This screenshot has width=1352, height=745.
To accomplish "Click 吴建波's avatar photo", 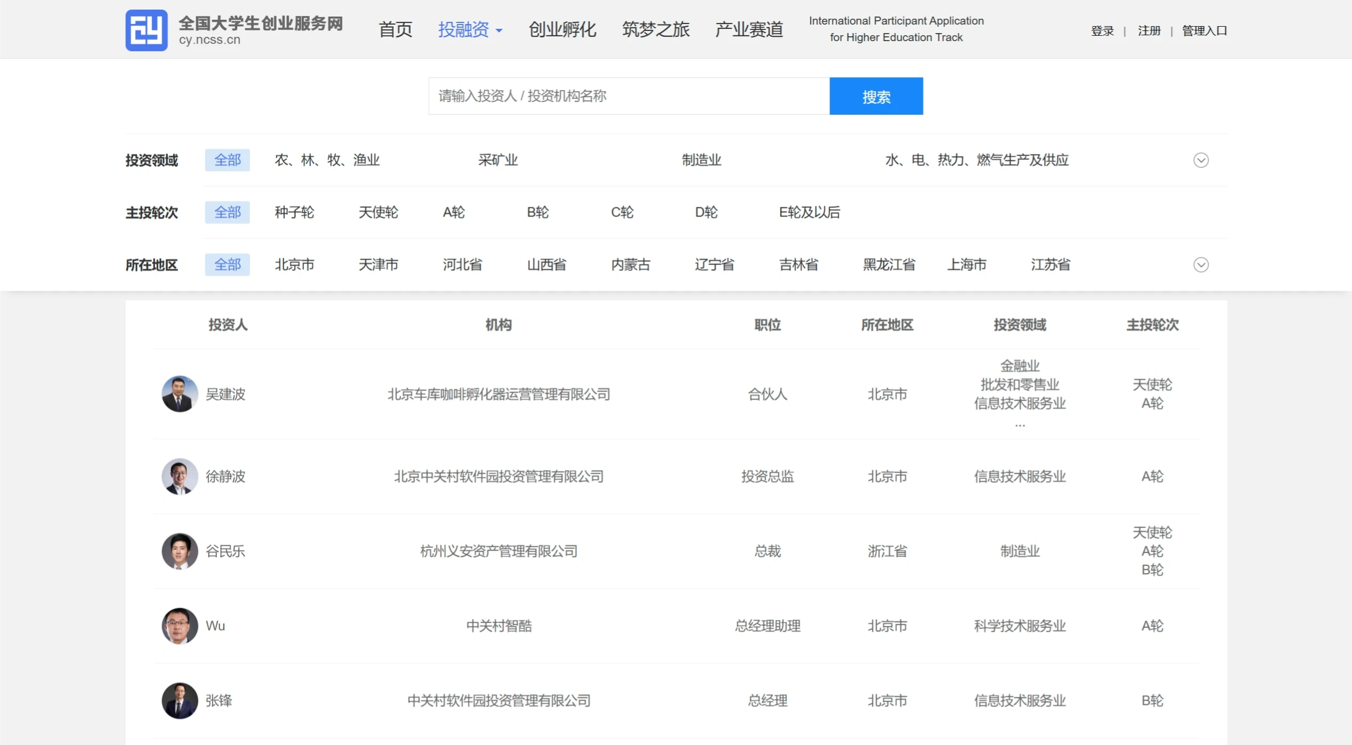I will 180,394.
